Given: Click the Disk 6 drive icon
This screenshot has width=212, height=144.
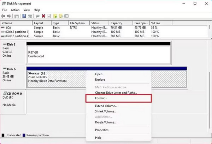Looking at the screenshot, I should pyautogui.click(x=5, y=69).
